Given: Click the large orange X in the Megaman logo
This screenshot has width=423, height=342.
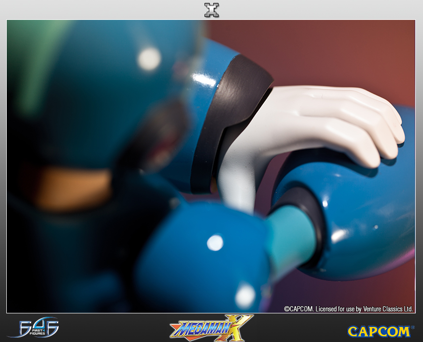Looking at the screenshot, I should pyautogui.click(x=238, y=327).
